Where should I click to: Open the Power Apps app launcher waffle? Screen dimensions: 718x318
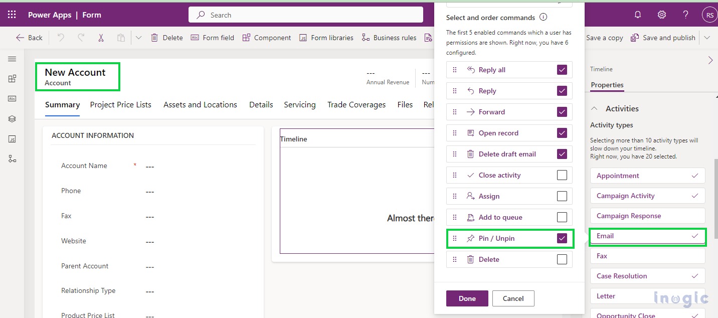(12, 15)
